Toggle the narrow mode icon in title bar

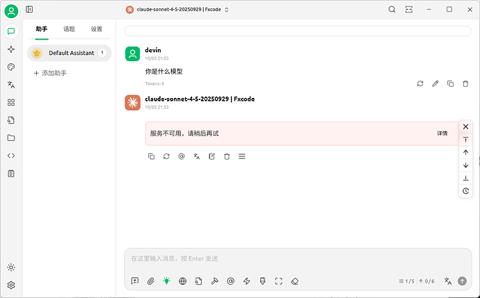(x=409, y=10)
